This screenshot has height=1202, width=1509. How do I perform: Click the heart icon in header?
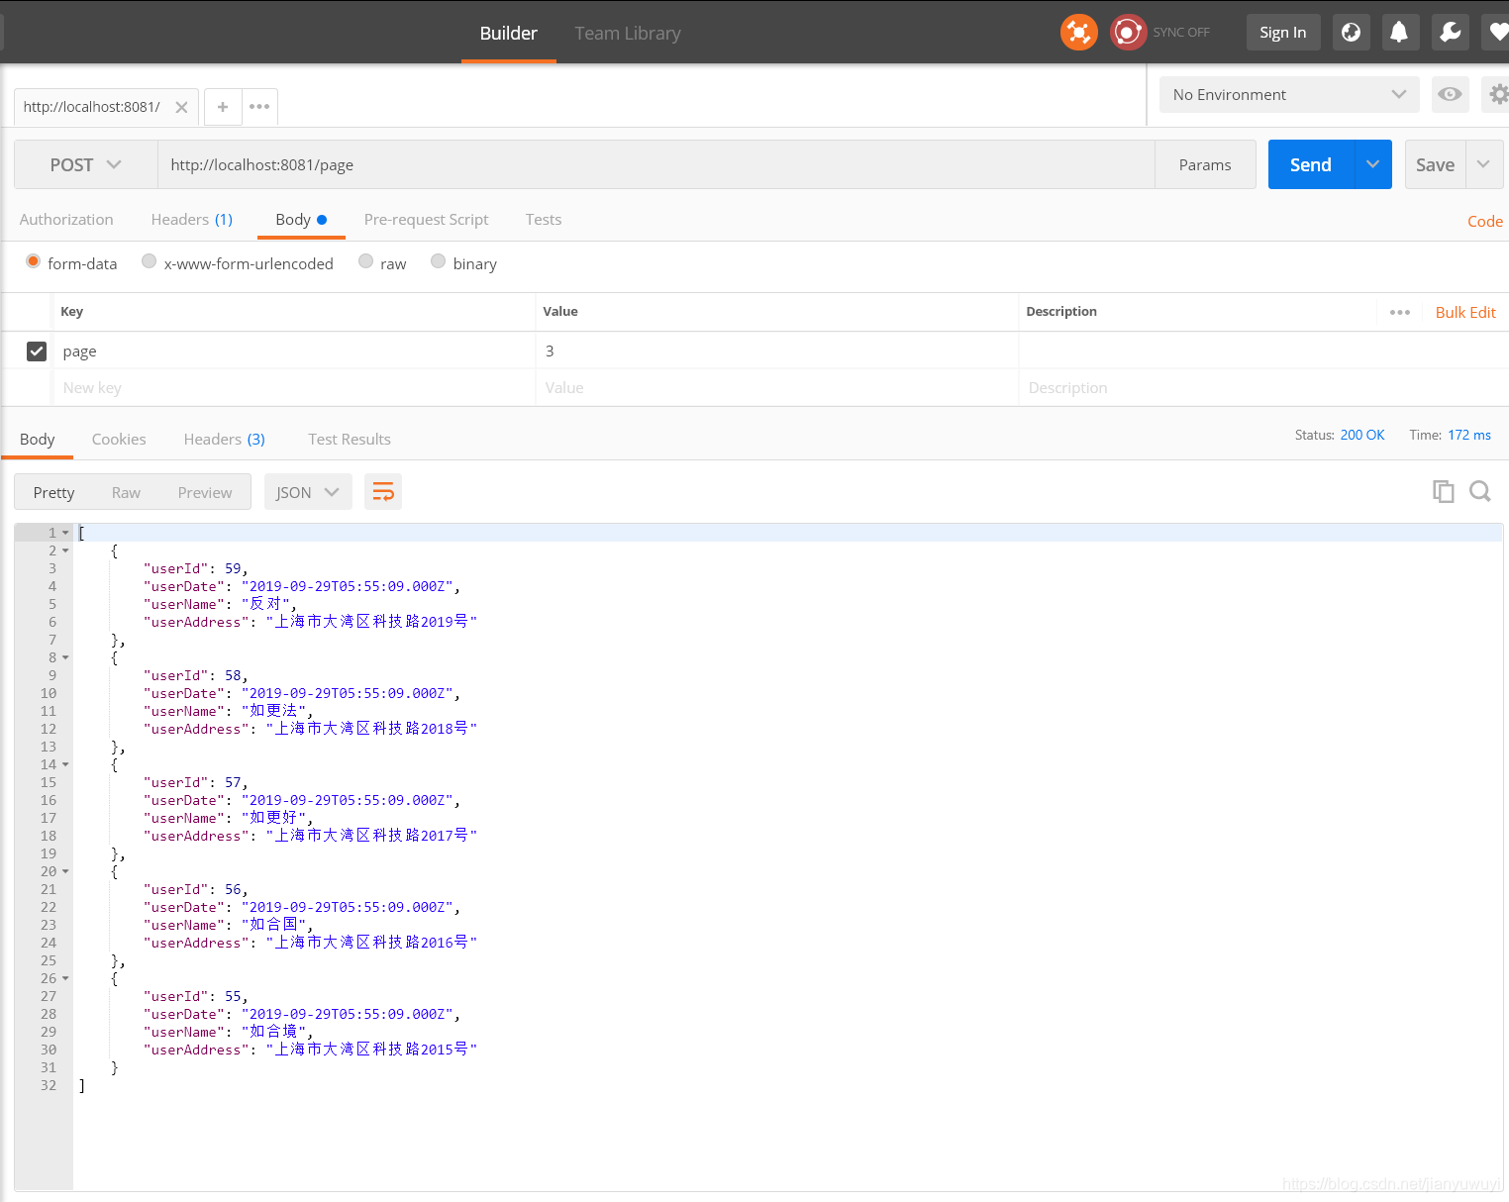1497,33
